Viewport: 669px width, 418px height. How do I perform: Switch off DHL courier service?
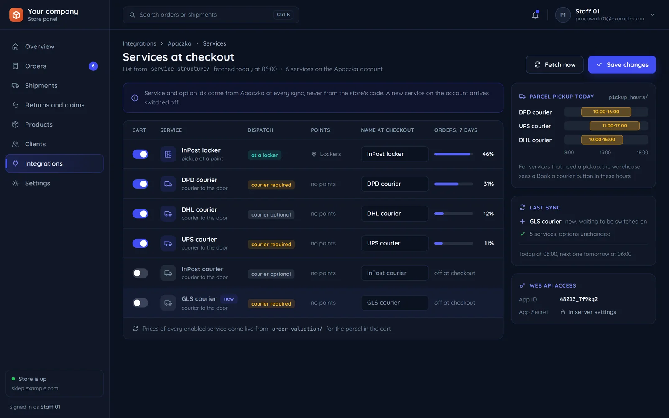[140, 214]
